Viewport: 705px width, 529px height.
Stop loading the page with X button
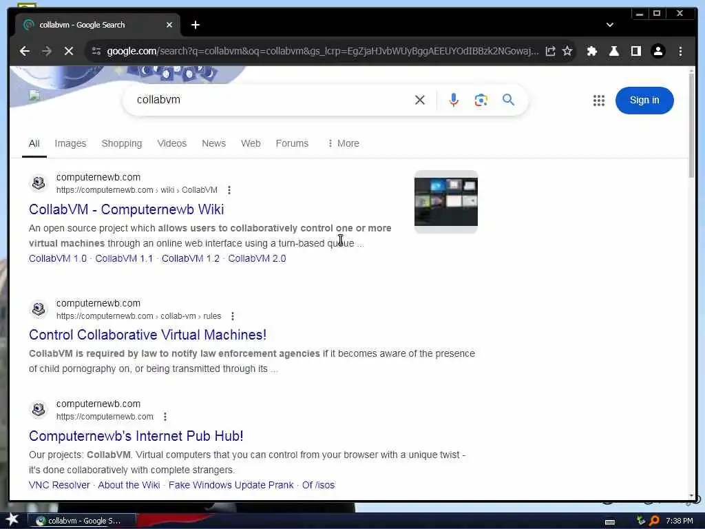coord(69,51)
